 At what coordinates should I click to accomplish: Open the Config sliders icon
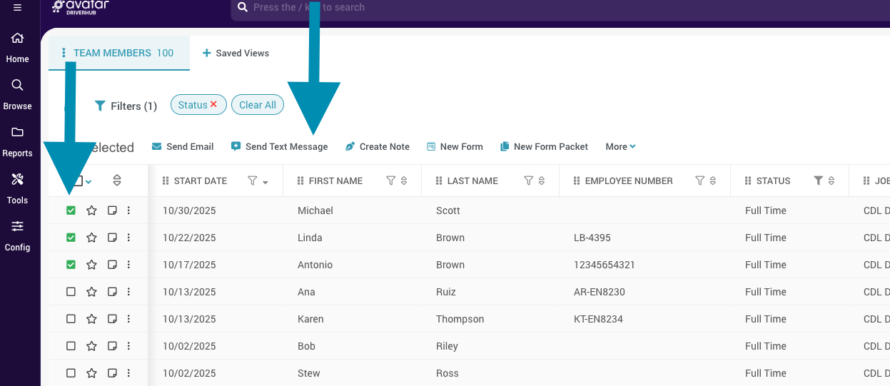point(17,226)
